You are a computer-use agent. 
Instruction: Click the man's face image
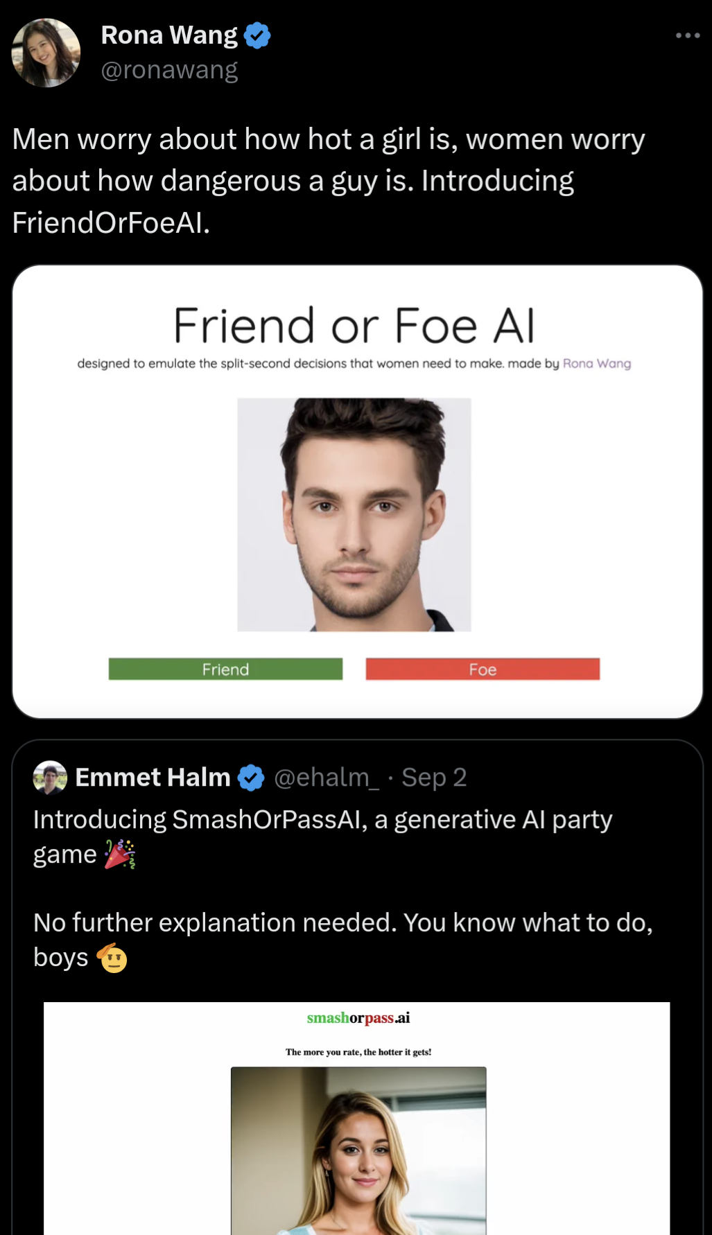354,514
